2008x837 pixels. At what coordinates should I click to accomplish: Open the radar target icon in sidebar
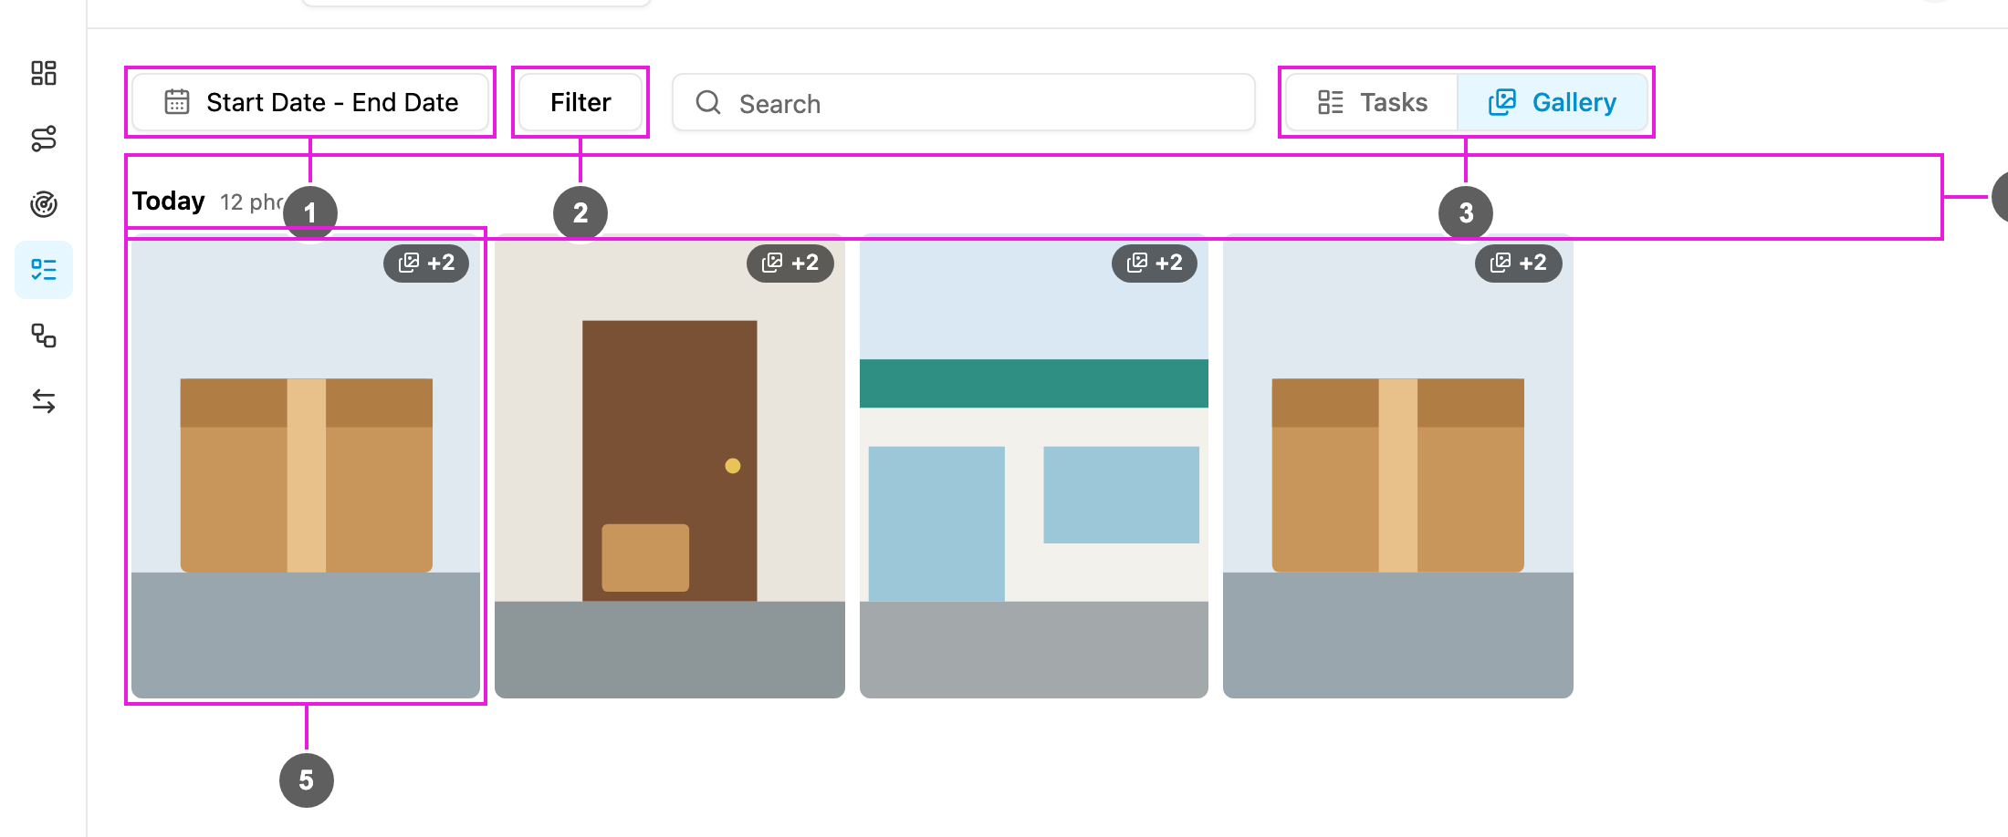[x=44, y=204]
